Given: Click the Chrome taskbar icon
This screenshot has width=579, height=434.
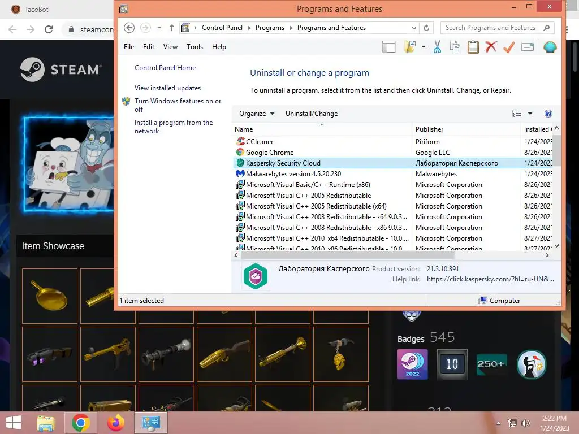Looking at the screenshot, I should click(80, 423).
